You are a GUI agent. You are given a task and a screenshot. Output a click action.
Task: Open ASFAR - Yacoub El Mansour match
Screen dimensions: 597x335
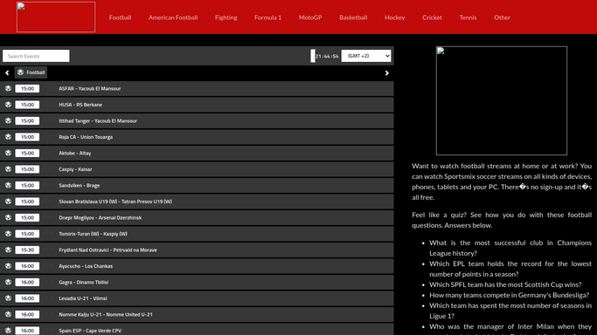tap(90, 88)
